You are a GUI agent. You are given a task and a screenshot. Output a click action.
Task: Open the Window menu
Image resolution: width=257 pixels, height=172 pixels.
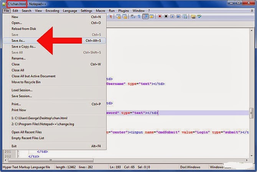(x=138, y=11)
